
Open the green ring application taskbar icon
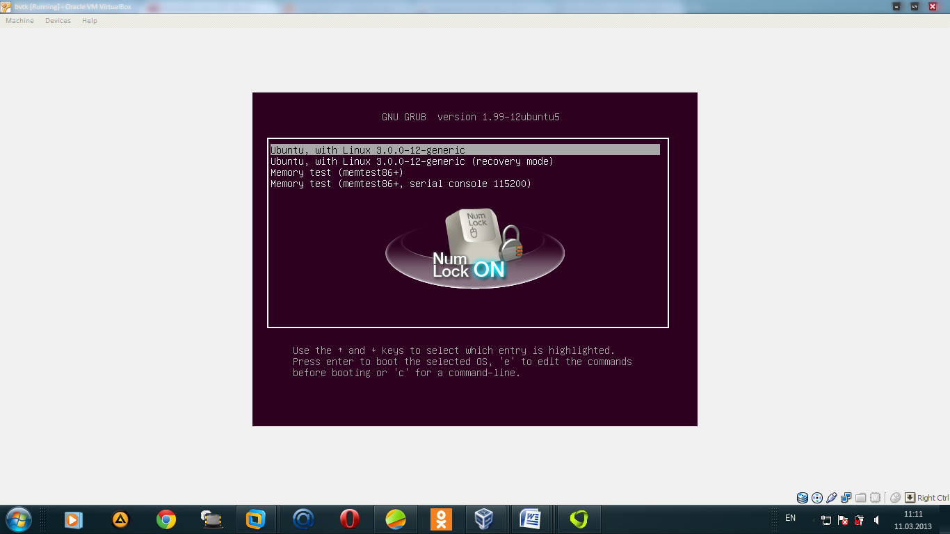[x=579, y=519]
